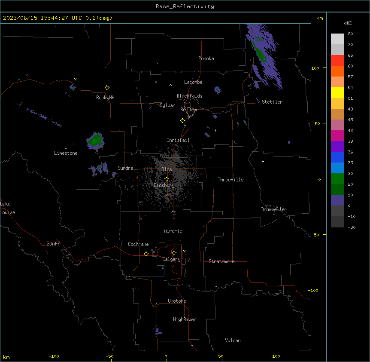370x362 pixels.
Task: Click the Cochrane town label
Action: coord(138,244)
